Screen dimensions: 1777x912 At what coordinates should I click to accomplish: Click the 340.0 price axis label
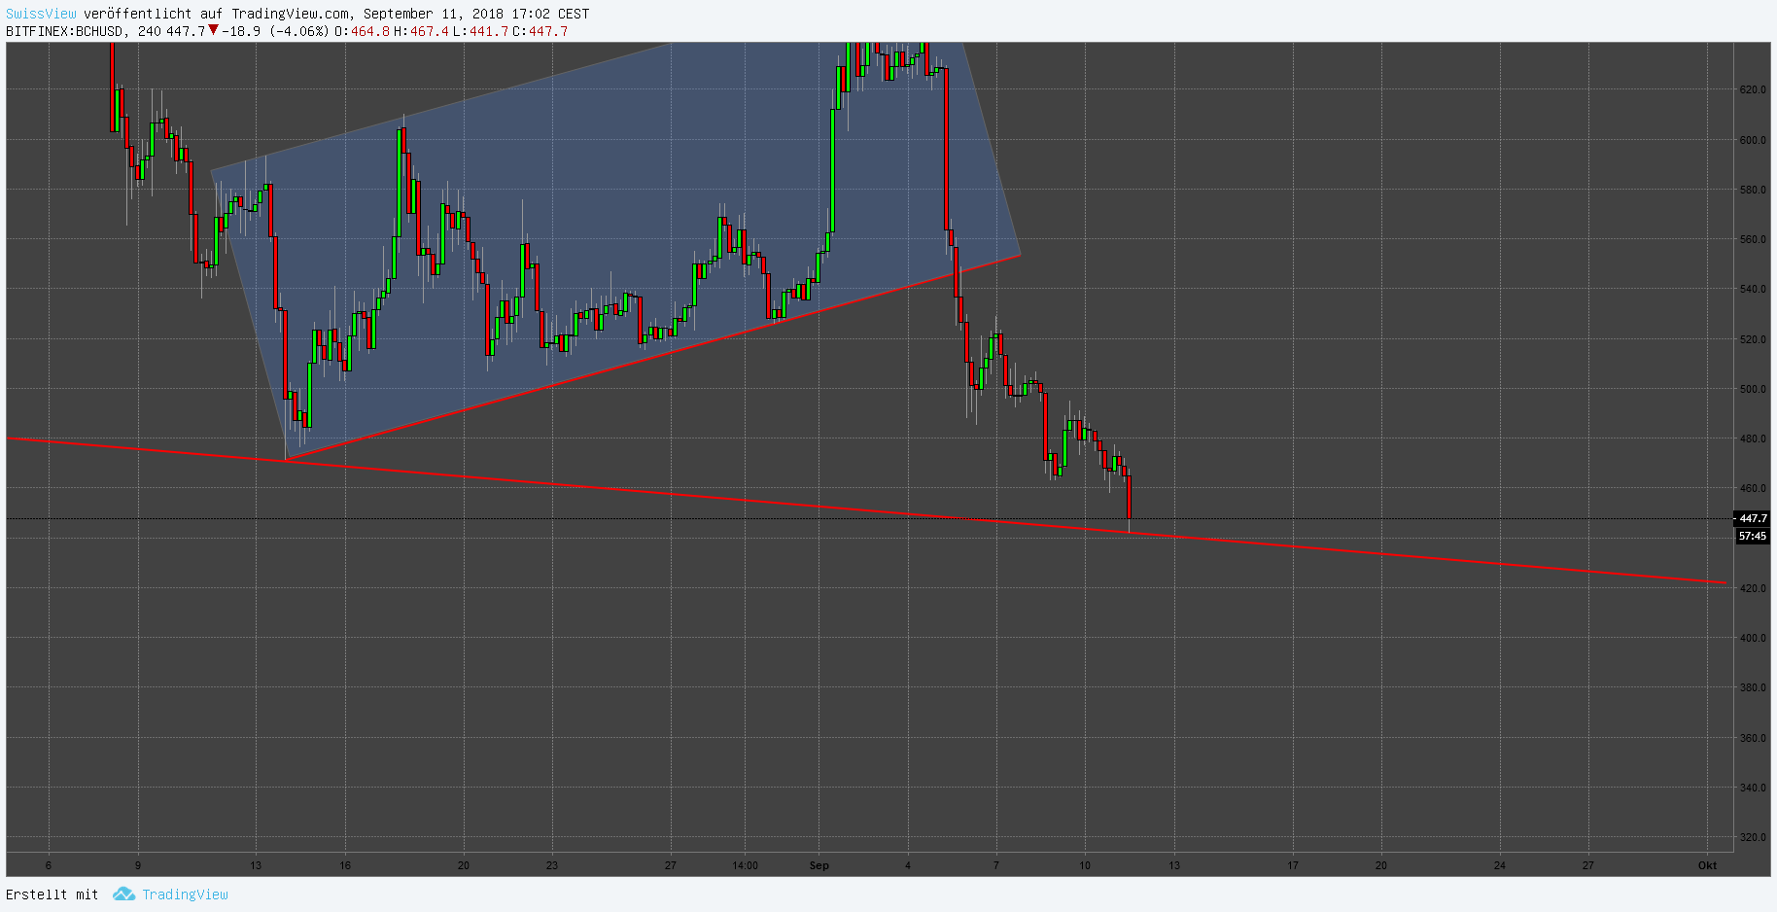(1753, 788)
